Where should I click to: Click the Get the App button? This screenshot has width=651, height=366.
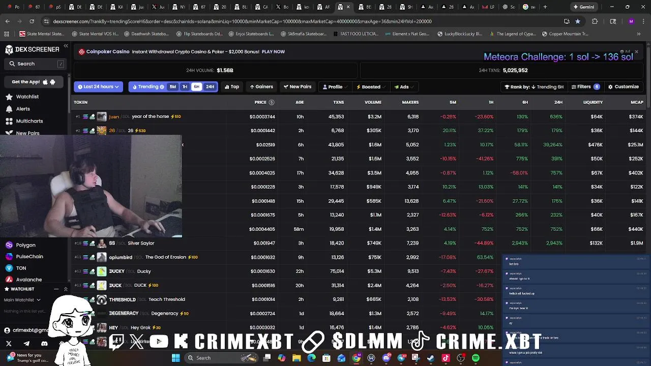tap(34, 82)
